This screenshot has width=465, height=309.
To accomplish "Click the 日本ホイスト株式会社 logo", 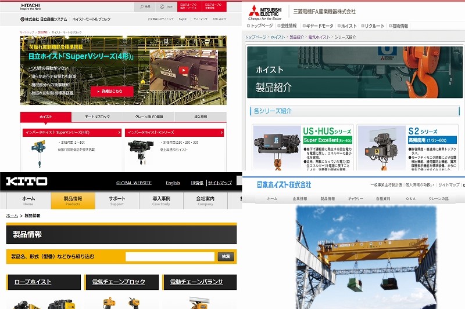I will 284,185.
